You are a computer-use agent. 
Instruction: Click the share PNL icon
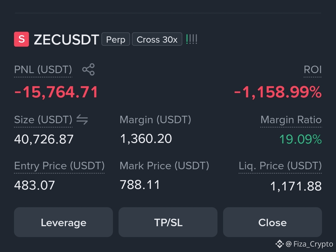coord(88,69)
